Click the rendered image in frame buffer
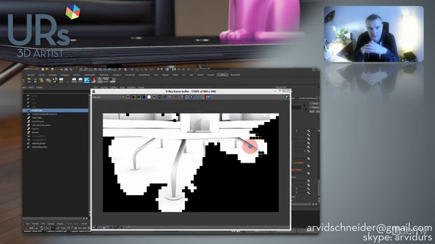This screenshot has height=244, width=435. click(x=190, y=163)
